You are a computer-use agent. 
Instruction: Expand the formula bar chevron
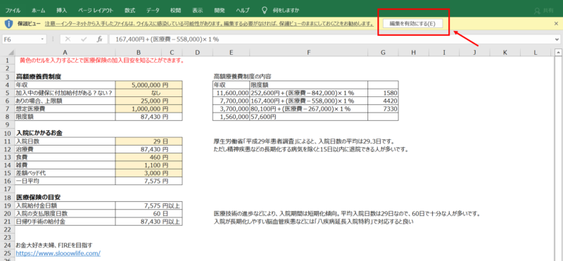click(x=557, y=39)
